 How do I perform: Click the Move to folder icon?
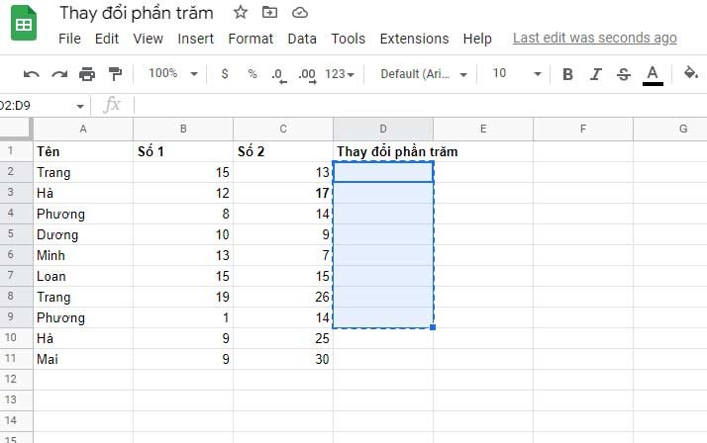tap(269, 13)
